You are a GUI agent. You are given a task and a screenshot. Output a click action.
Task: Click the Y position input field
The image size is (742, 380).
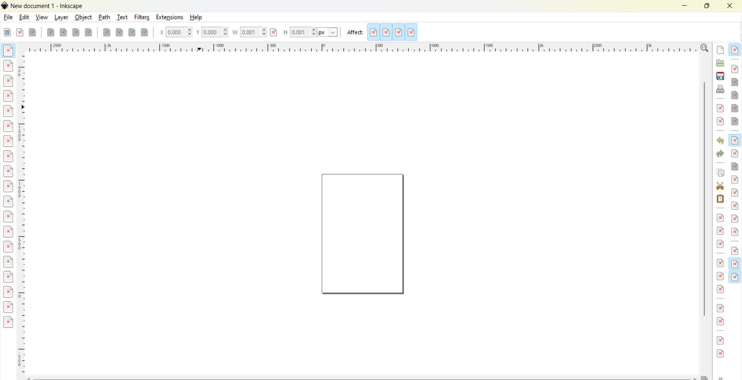tap(212, 32)
